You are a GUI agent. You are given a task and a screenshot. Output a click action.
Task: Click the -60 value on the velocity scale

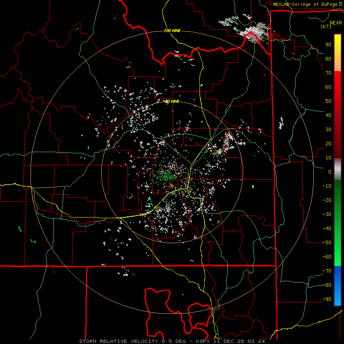coord(327,257)
